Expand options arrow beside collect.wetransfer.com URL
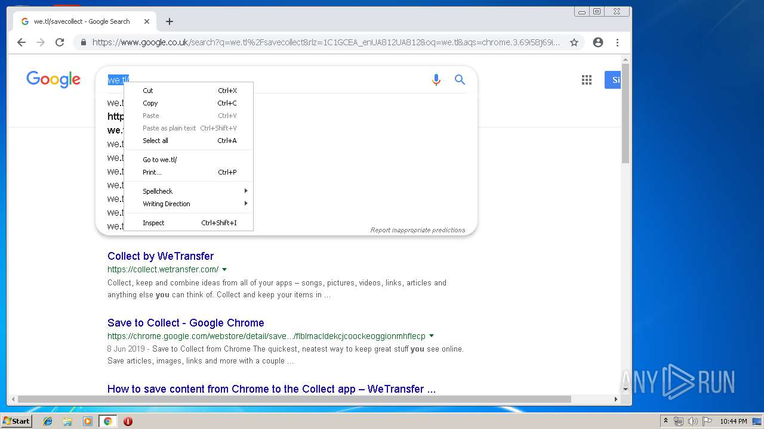 point(224,270)
